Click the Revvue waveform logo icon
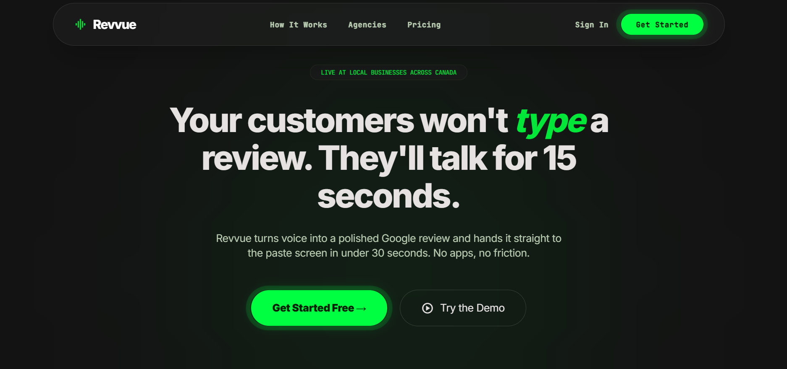The image size is (787, 369). (80, 24)
